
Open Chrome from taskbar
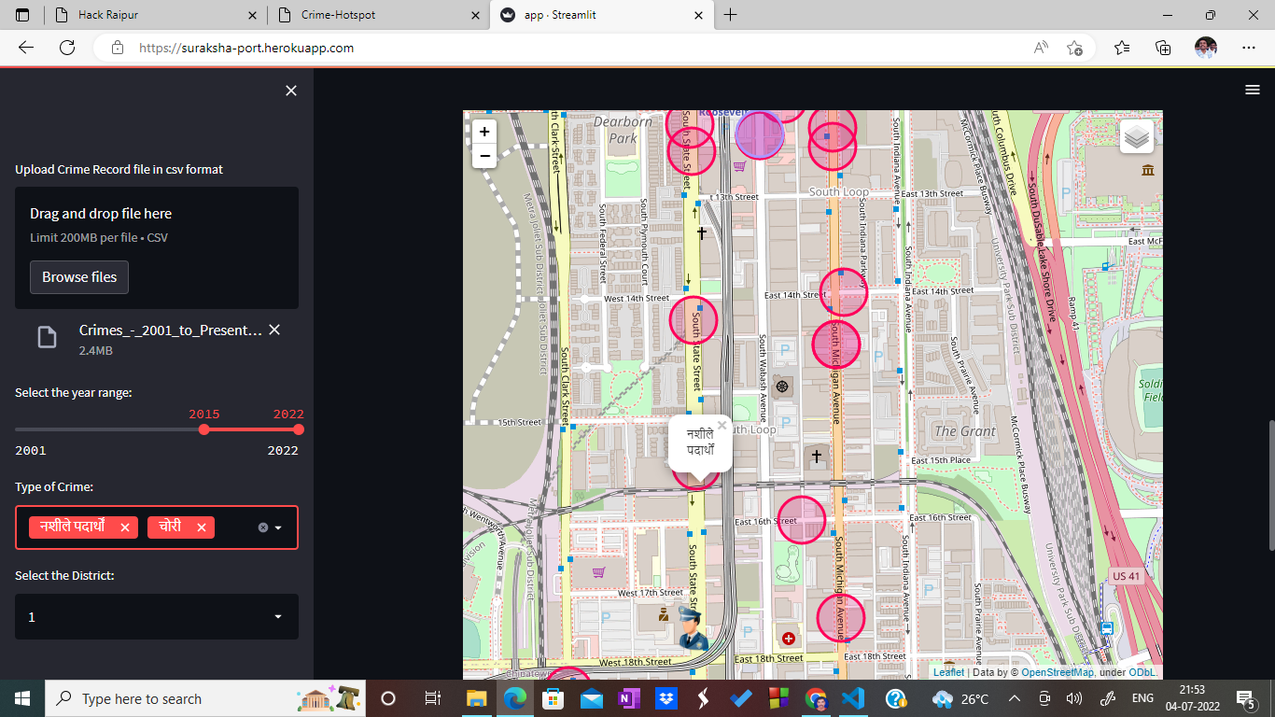[817, 698]
